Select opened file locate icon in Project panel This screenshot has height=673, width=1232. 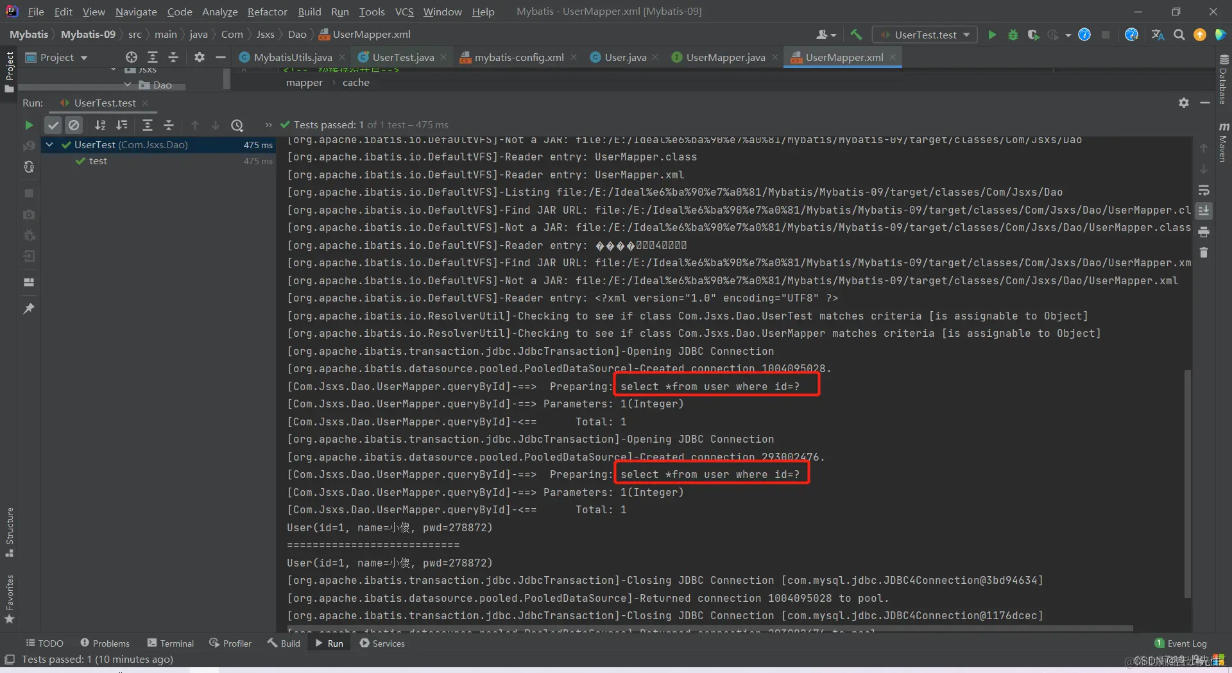pos(132,57)
